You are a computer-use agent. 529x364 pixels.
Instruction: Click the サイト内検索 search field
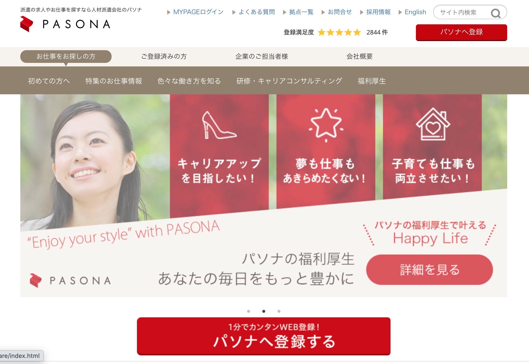462,12
